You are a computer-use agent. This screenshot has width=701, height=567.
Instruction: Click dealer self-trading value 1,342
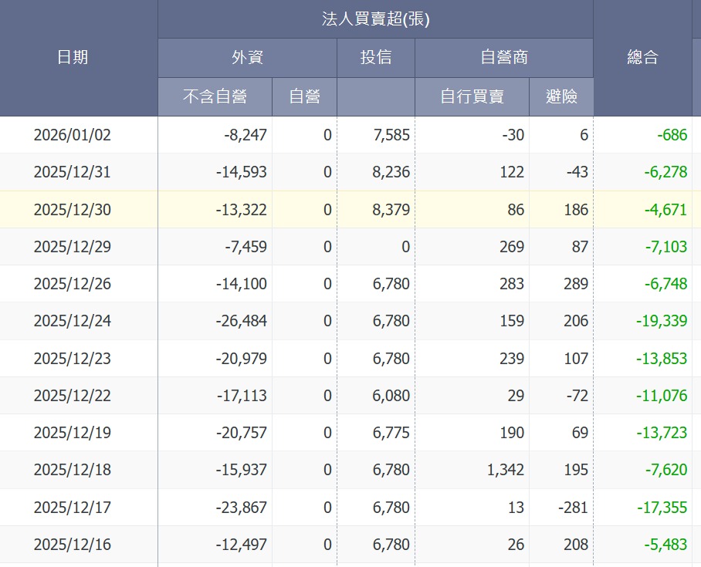[506, 470]
